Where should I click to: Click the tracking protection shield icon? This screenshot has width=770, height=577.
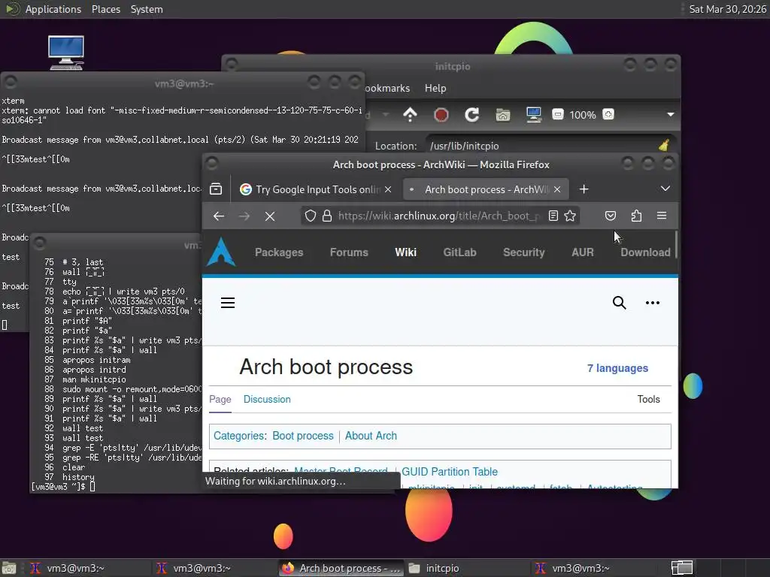pos(311,216)
